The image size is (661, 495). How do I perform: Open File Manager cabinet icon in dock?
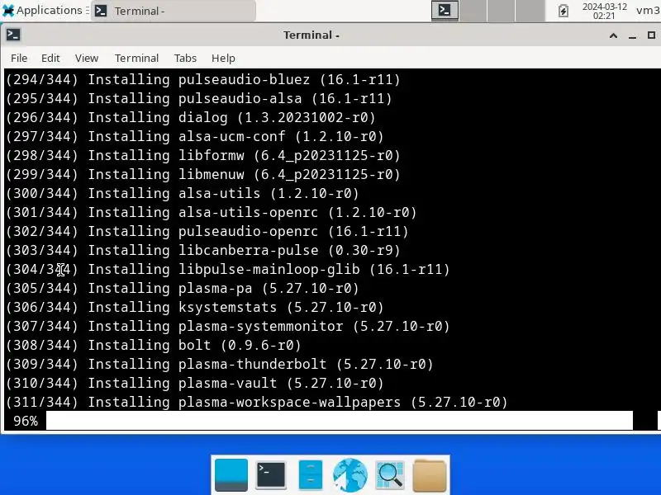pos(311,475)
